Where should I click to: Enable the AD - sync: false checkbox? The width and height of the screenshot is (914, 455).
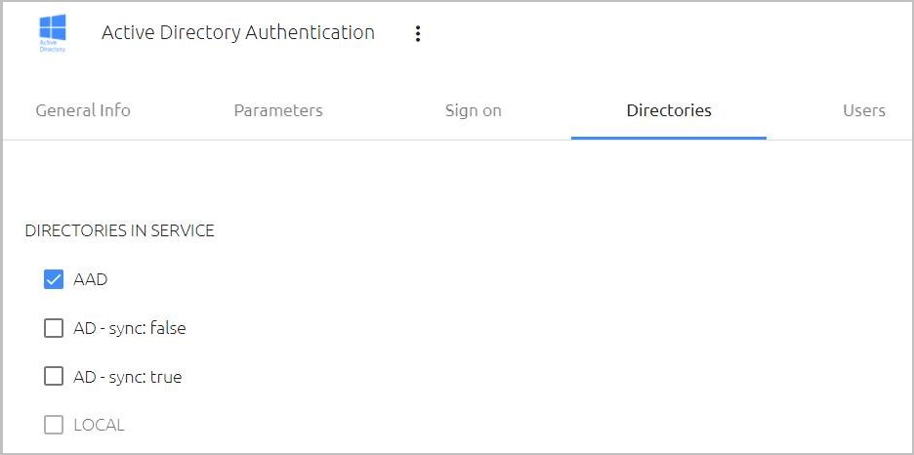click(x=54, y=328)
